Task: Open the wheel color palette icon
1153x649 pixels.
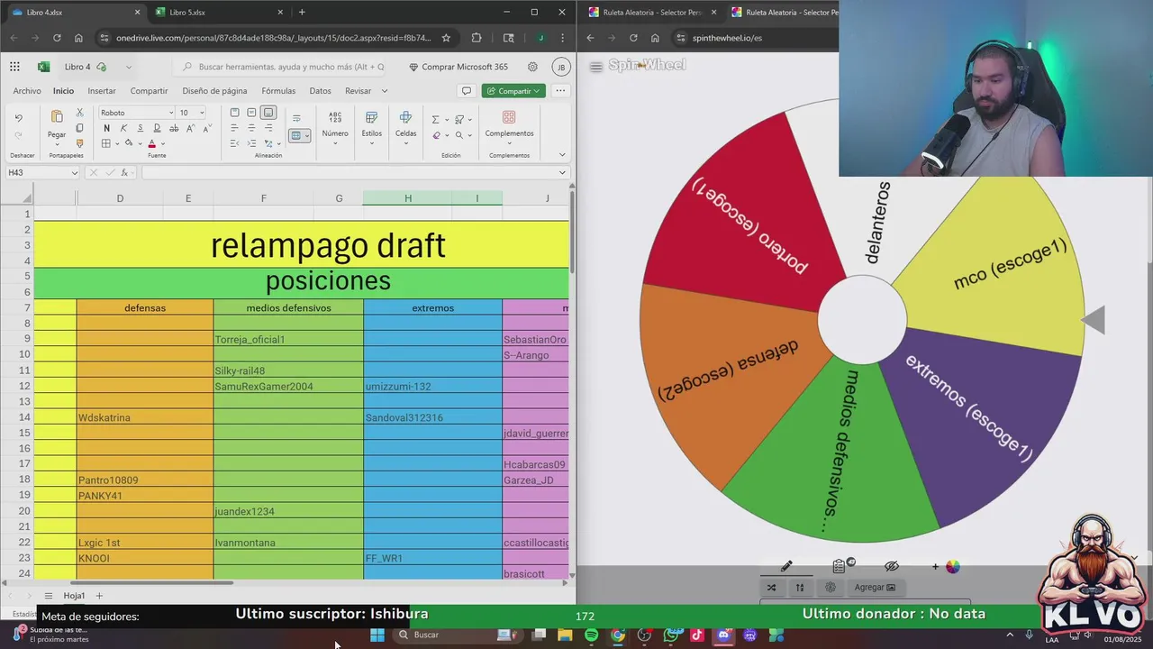Action: (x=952, y=566)
